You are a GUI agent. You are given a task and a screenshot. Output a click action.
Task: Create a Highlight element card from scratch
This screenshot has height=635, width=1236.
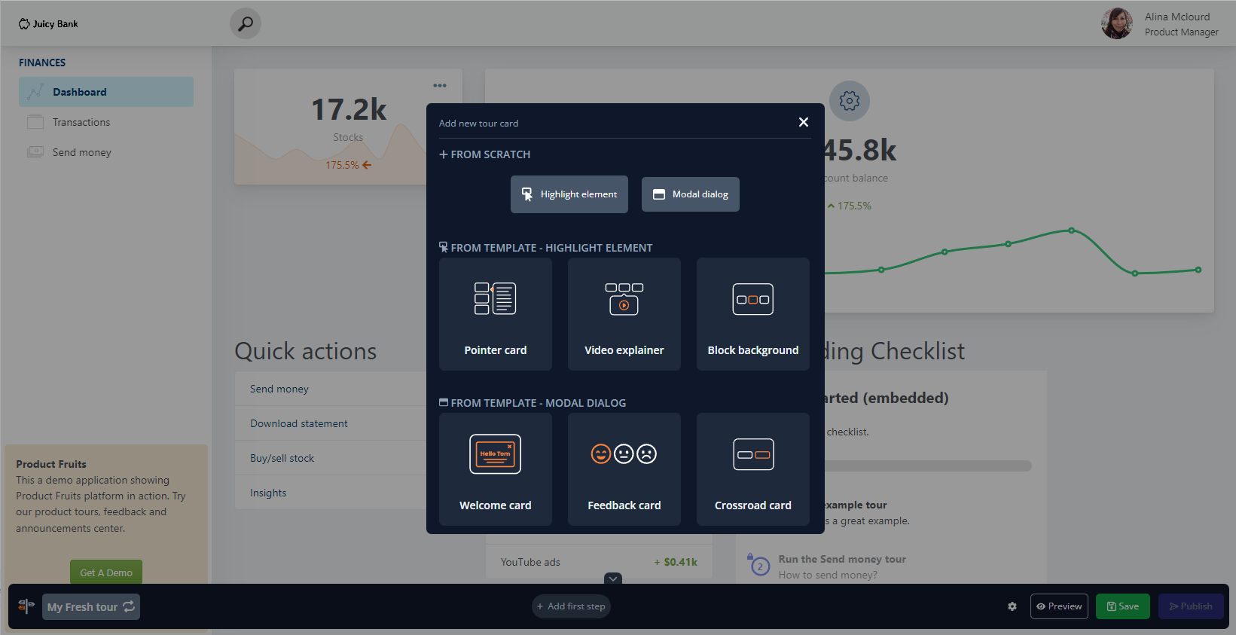click(569, 194)
